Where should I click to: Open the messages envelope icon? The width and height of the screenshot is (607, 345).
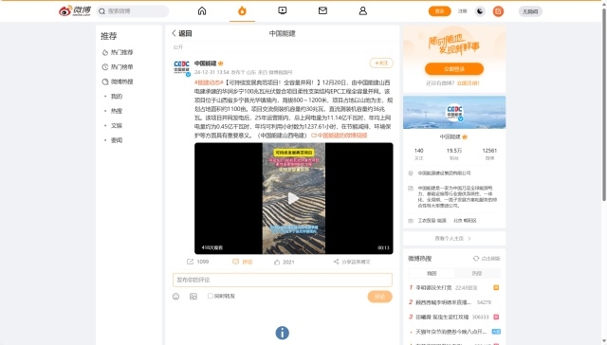point(322,10)
